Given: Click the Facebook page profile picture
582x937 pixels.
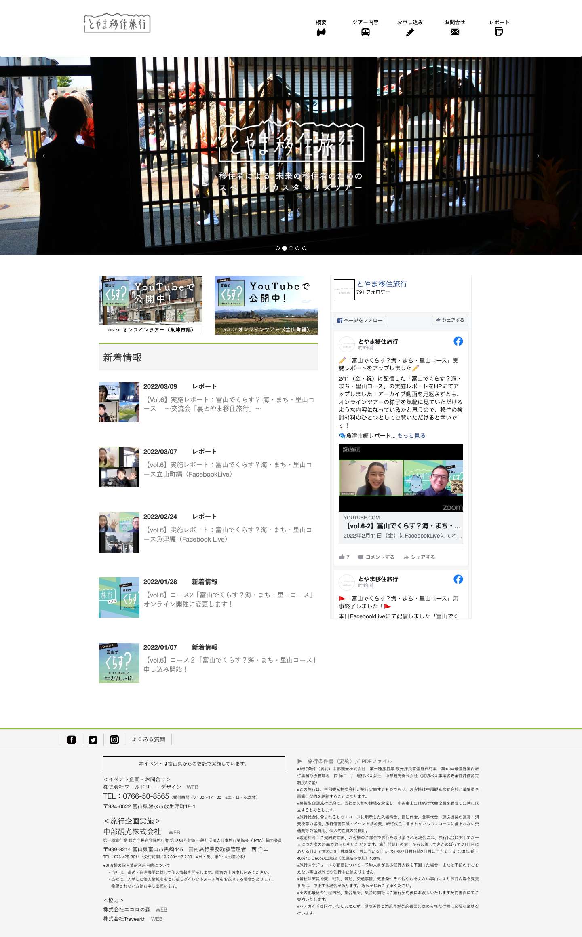Looking at the screenshot, I should [344, 290].
